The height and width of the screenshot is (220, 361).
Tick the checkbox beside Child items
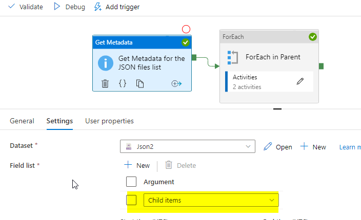(x=131, y=200)
